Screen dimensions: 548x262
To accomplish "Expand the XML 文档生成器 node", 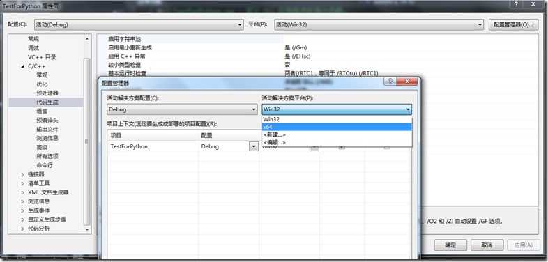I will tap(23, 192).
